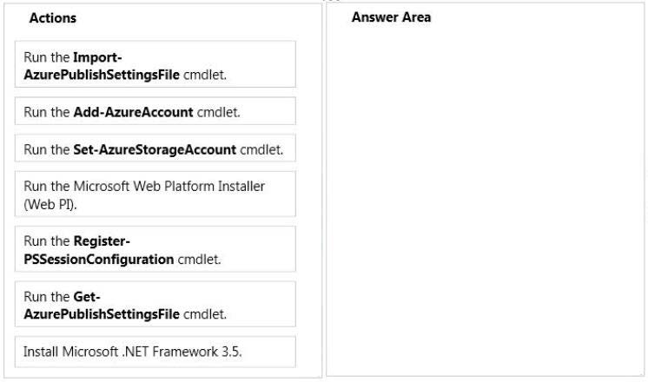
Task: Click the bold PSSessionConfiguration text
Action: pyautogui.click(x=99, y=260)
